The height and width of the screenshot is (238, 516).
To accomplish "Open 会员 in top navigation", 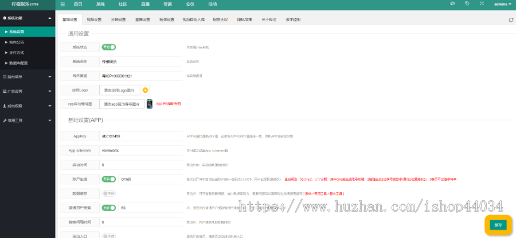I will (x=190, y=4).
